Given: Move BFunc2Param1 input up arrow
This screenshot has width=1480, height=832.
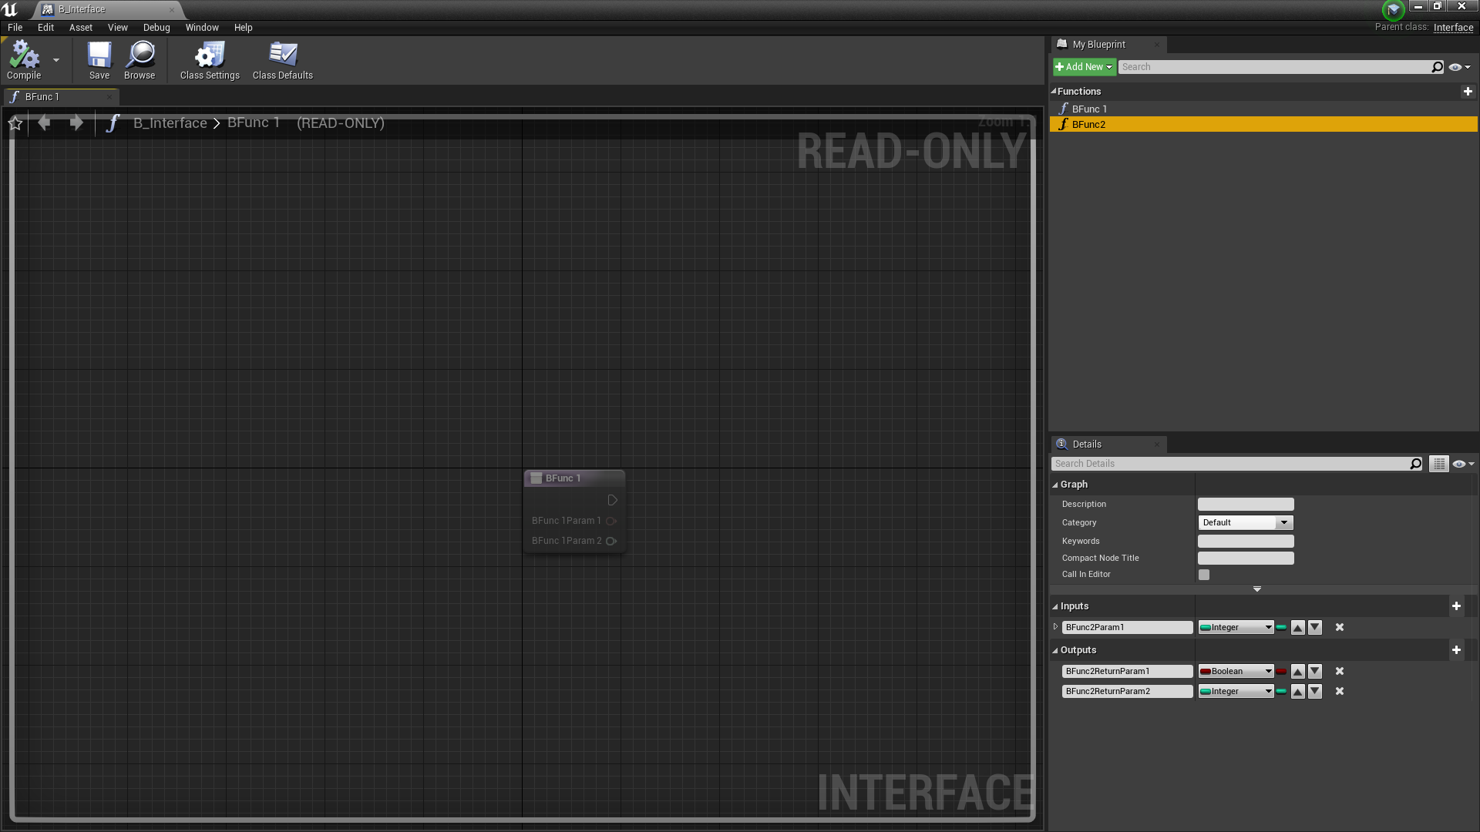Looking at the screenshot, I should pos(1298,628).
